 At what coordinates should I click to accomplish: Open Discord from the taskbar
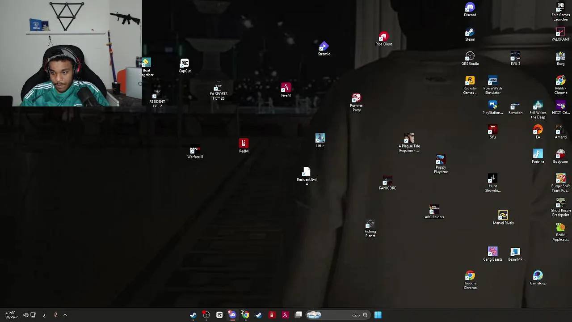coord(232,315)
